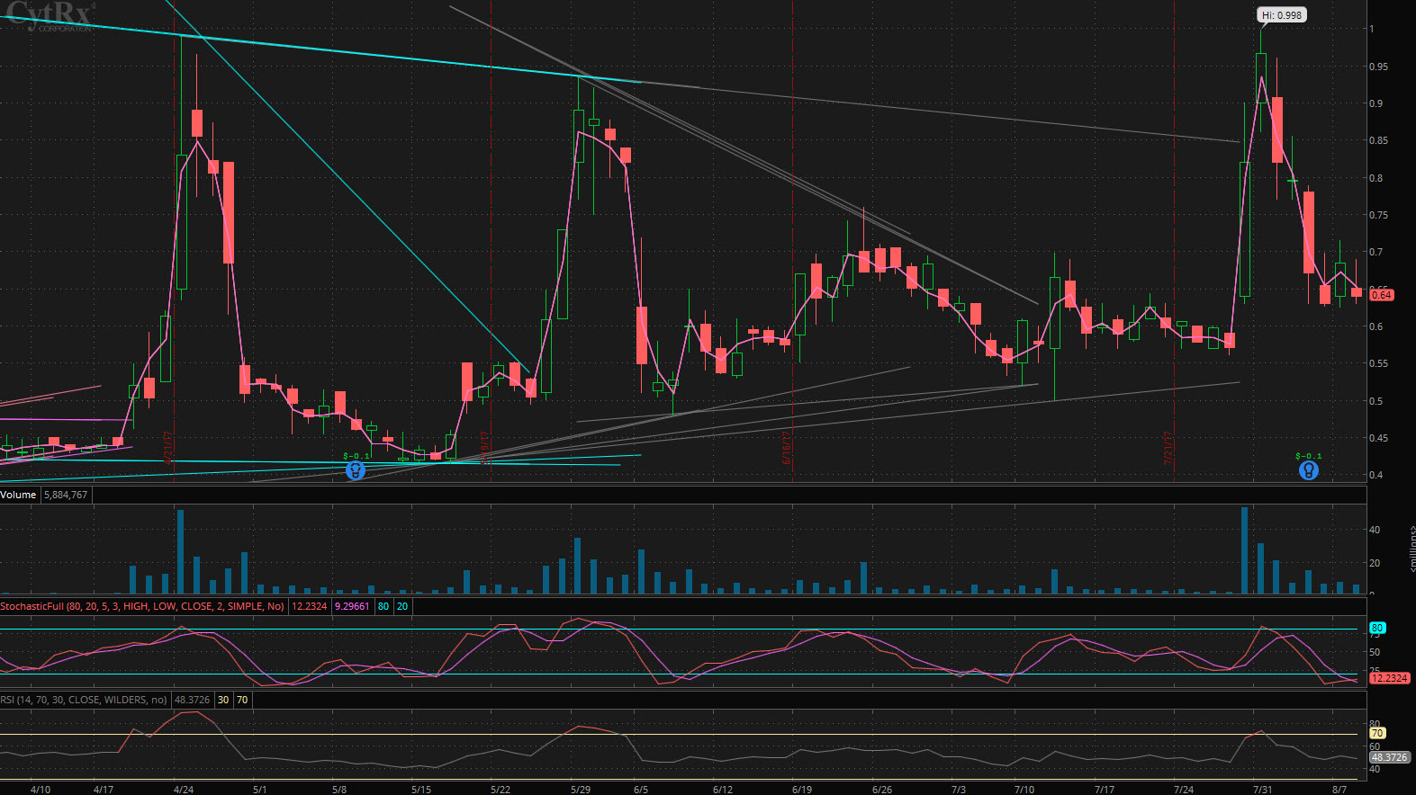Click the volume value 5,884,767

tap(66, 495)
